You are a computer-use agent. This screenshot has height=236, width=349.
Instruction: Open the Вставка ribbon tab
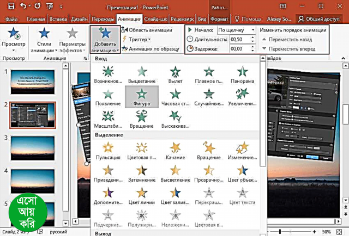[57, 20]
